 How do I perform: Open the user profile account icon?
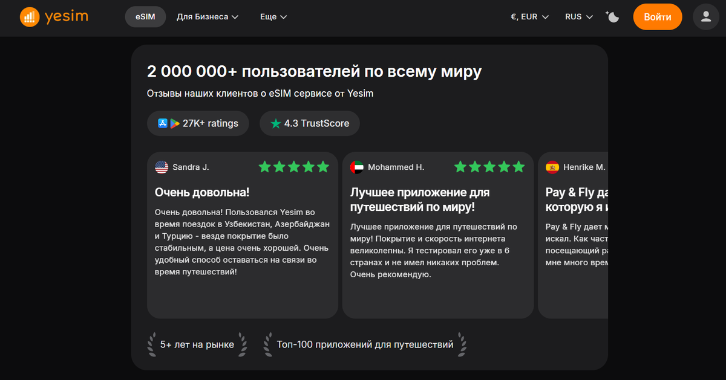(x=705, y=16)
